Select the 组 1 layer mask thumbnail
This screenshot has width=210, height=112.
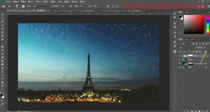(x=191, y=56)
